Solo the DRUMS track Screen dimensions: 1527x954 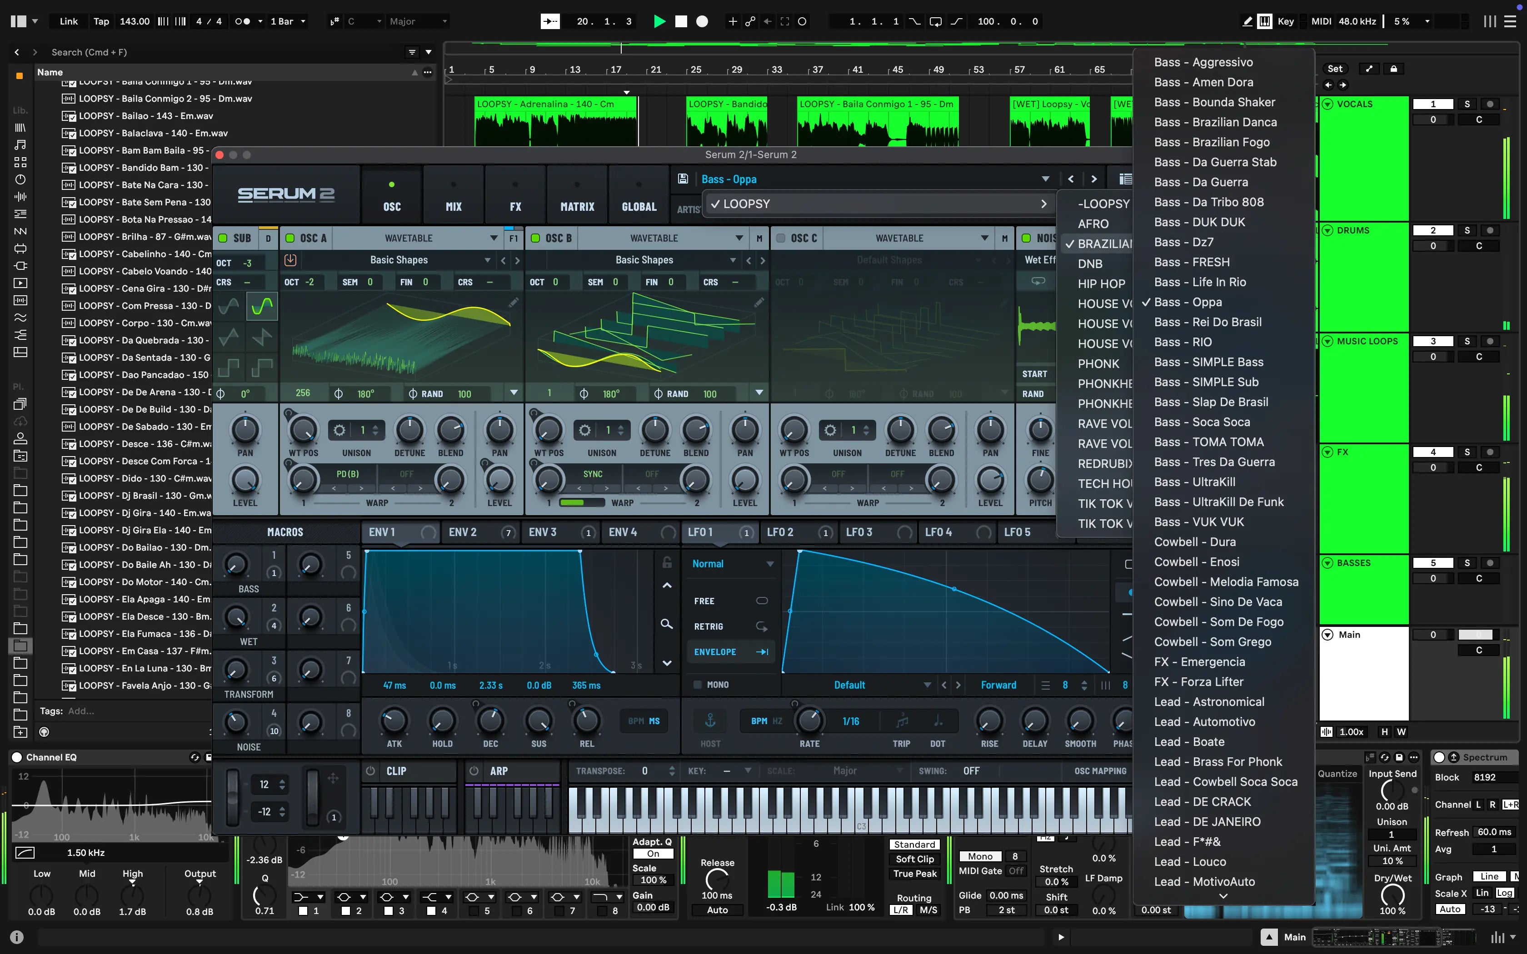coord(1467,230)
